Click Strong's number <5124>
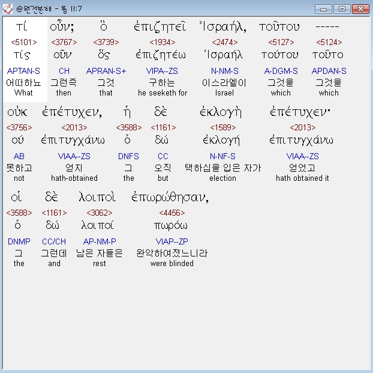This screenshot has width=373, height=373. pyautogui.click(x=329, y=43)
